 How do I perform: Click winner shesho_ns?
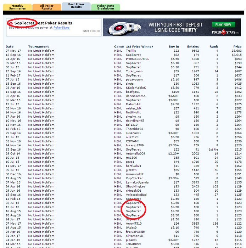click(x=133, y=117)
